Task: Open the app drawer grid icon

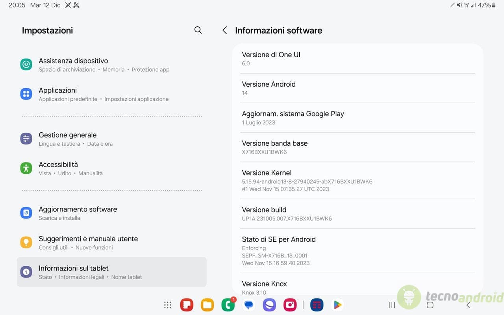Action: coord(168,305)
